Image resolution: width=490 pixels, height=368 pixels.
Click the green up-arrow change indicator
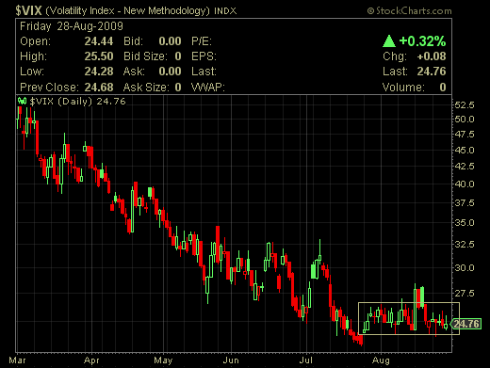tap(389, 40)
